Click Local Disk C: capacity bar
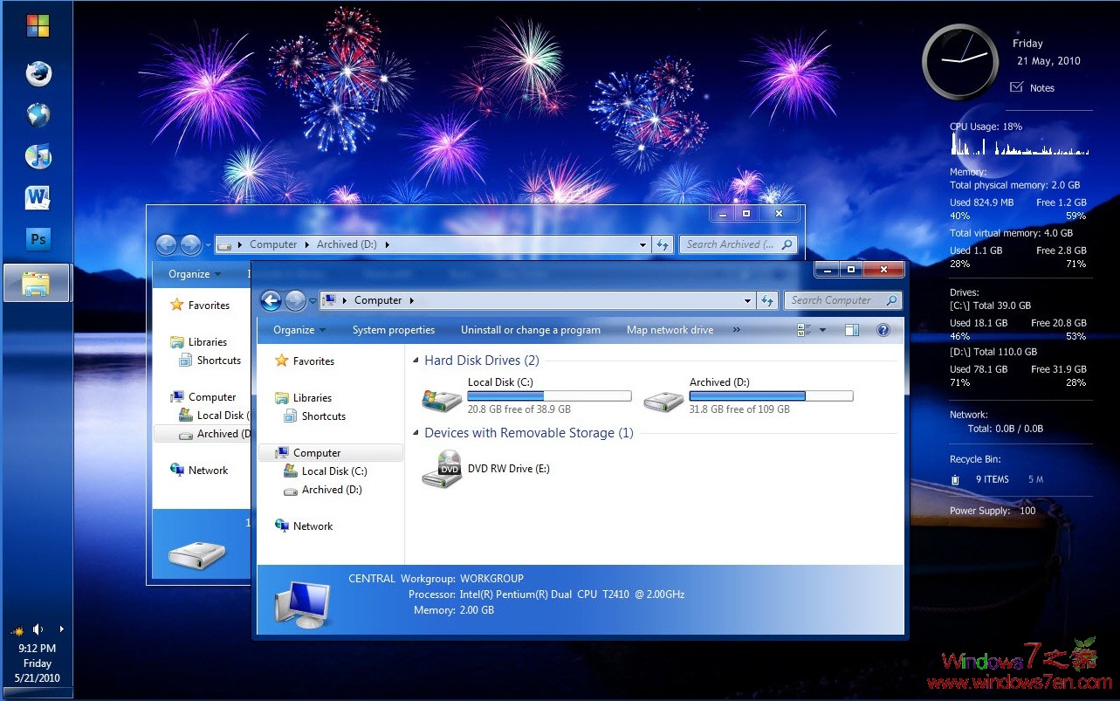This screenshot has height=701, width=1120. (548, 395)
